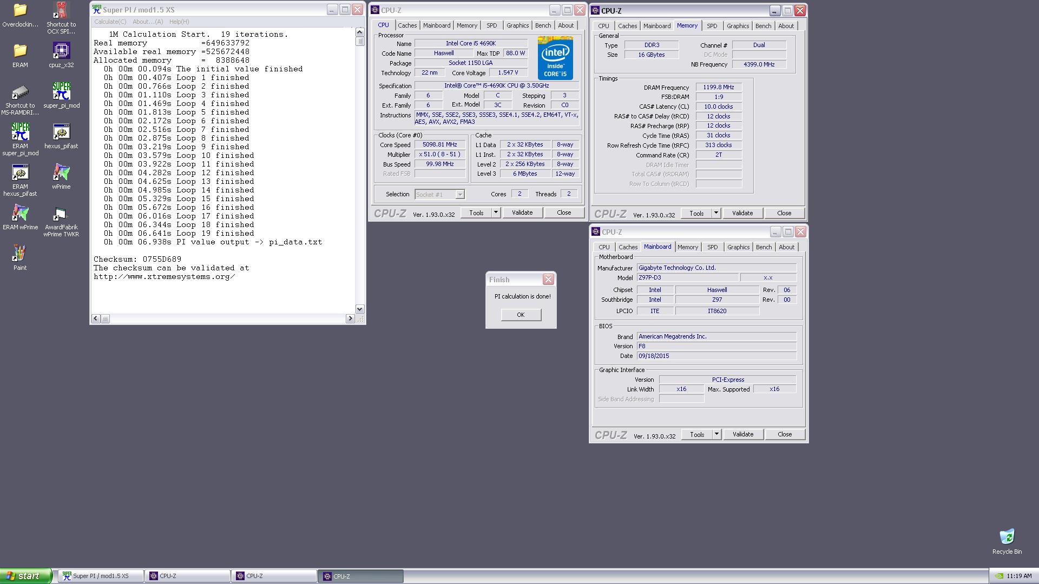
Task: Launch ERAM super_pi_mod desktop icon
Action: 20,140
